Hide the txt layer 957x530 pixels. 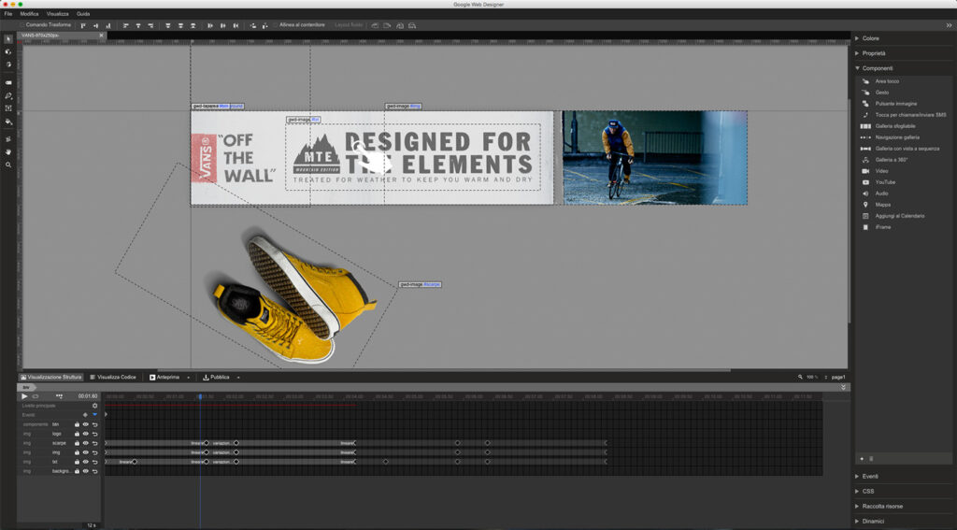(85, 462)
